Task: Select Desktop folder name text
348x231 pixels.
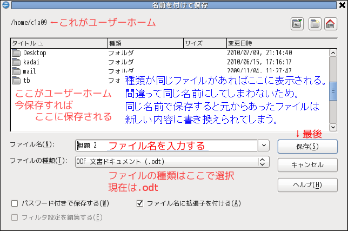Action: (x=35, y=53)
